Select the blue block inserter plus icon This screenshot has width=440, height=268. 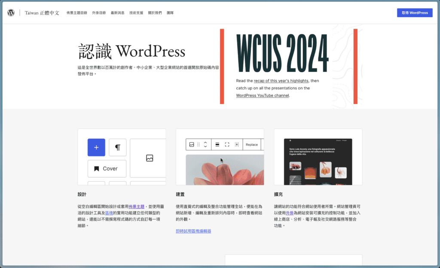point(96,147)
